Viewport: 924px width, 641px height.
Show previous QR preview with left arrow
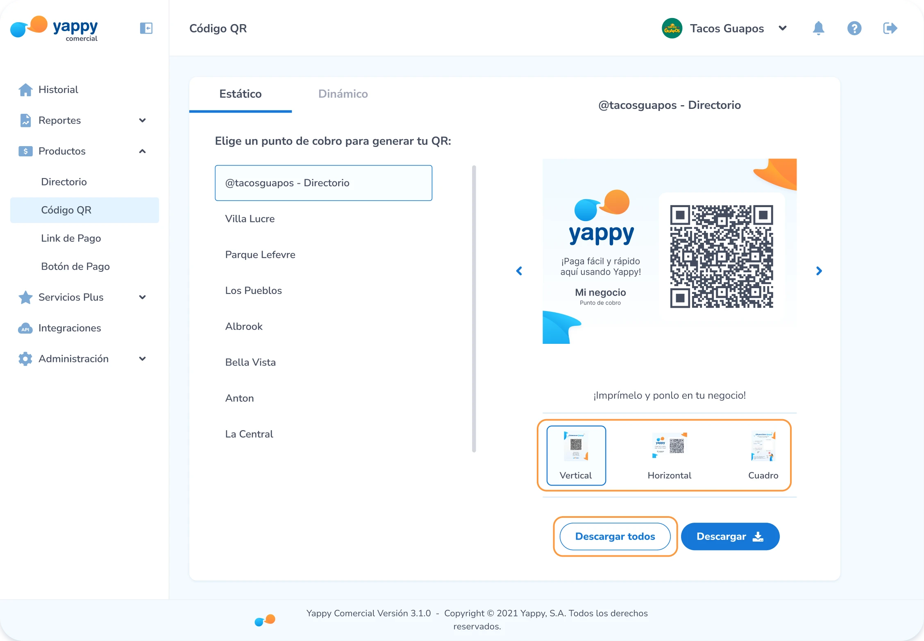click(519, 271)
